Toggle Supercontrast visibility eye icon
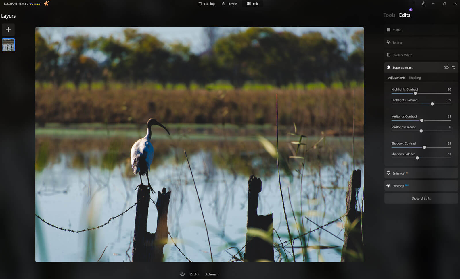 tap(446, 67)
